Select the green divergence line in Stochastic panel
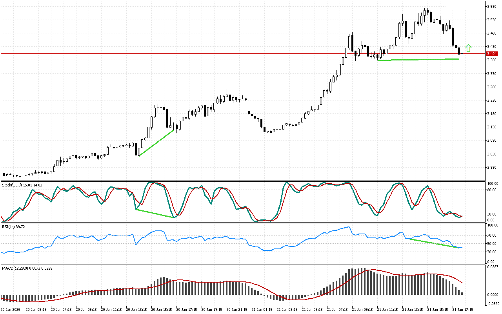Viewport: 502px width, 314px height. click(x=155, y=213)
